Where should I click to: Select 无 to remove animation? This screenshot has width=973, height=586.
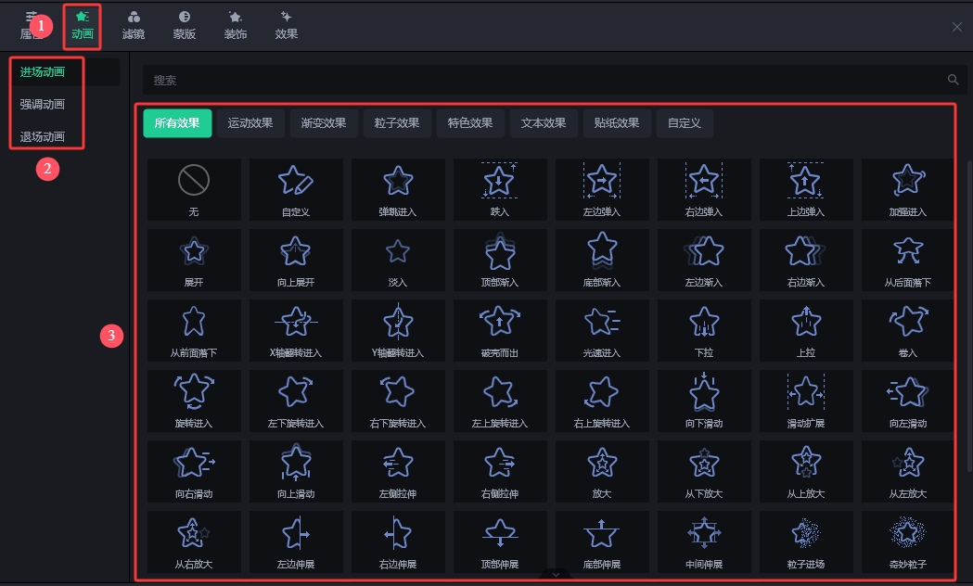[194, 188]
